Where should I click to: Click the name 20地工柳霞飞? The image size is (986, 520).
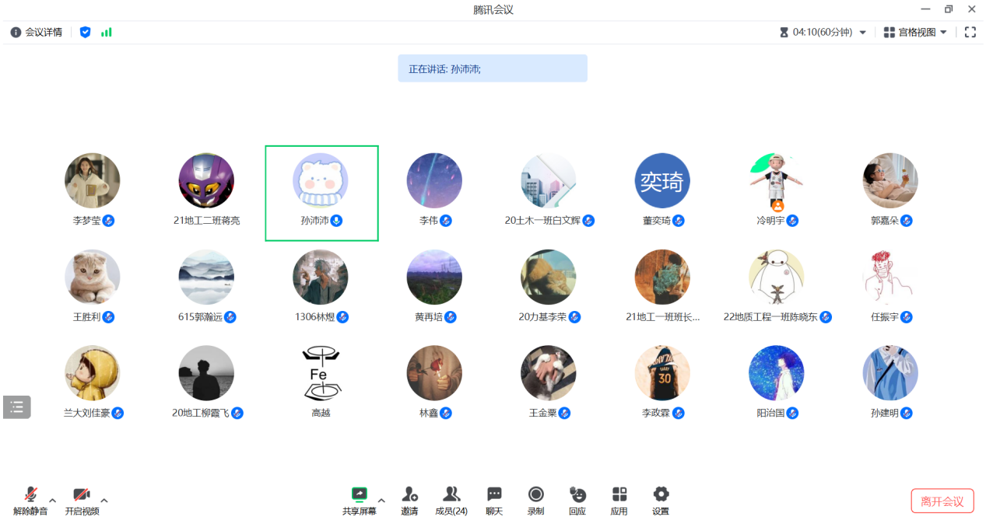pyautogui.click(x=201, y=414)
